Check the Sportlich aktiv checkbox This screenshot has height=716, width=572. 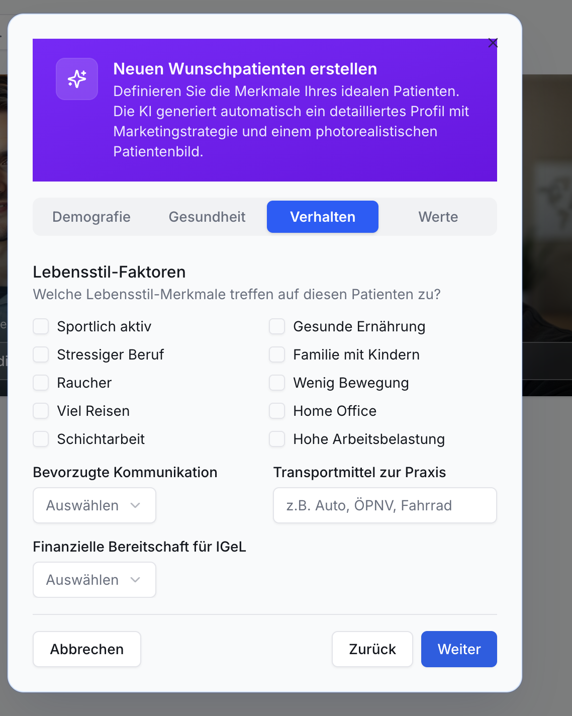[41, 326]
